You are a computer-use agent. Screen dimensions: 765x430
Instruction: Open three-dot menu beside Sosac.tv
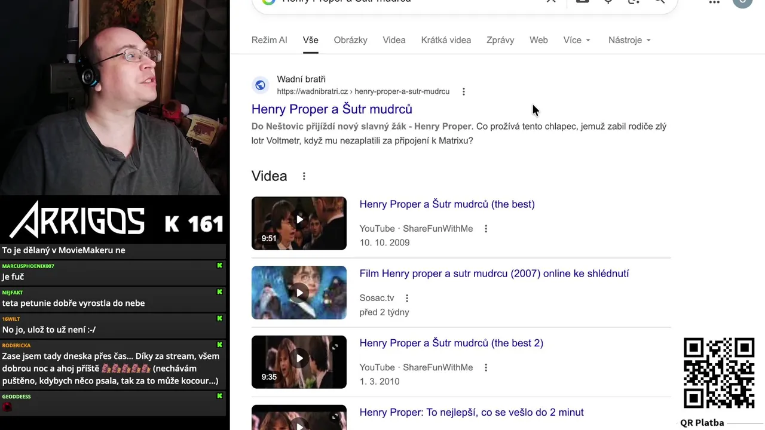tap(407, 298)
